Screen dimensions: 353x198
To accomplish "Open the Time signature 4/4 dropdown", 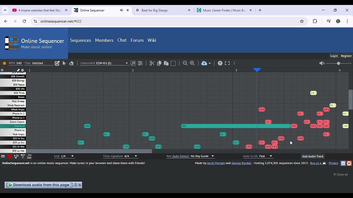I will 120,156.
